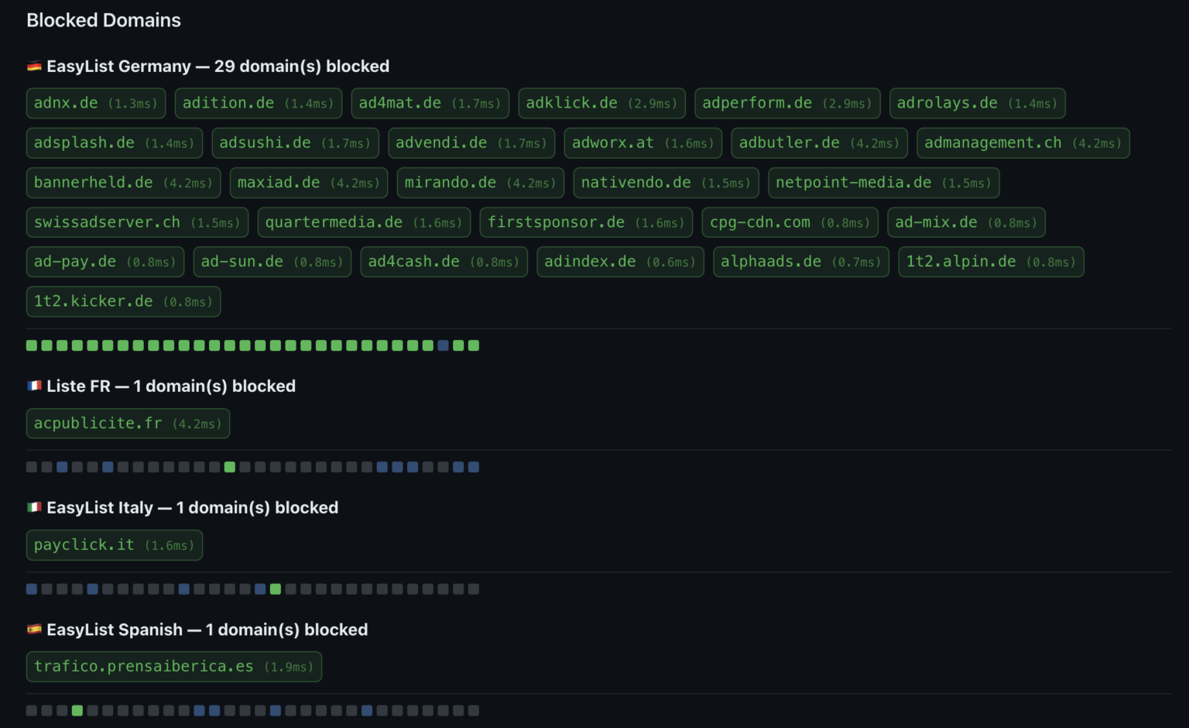
Task: Select the maxiad.de blocked domain
Action: 309,183
